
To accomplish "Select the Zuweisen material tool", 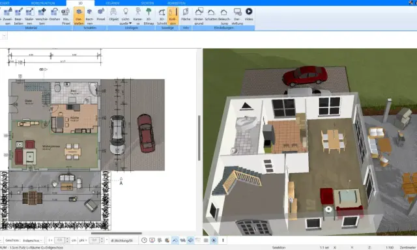I will pos(8,16).
